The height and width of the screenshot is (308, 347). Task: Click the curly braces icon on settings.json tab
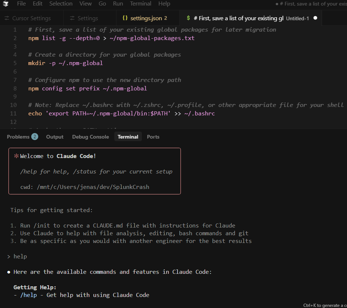(125, 18)
